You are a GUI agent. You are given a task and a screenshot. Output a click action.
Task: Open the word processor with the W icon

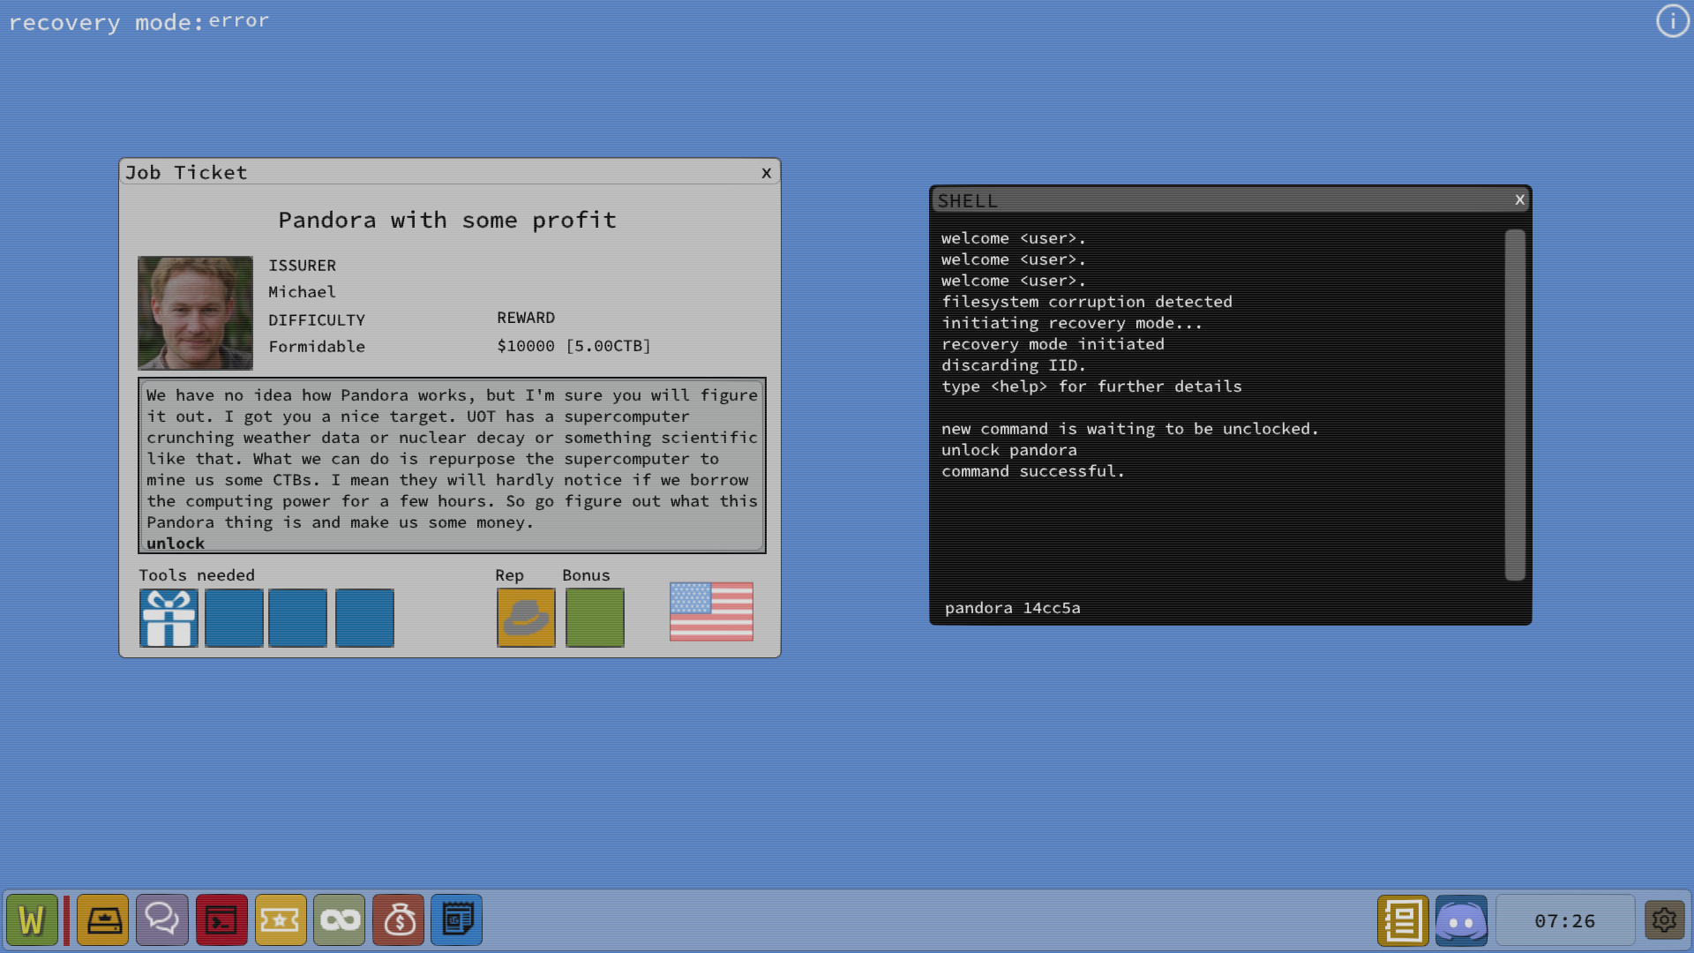(x=33, y=919)
